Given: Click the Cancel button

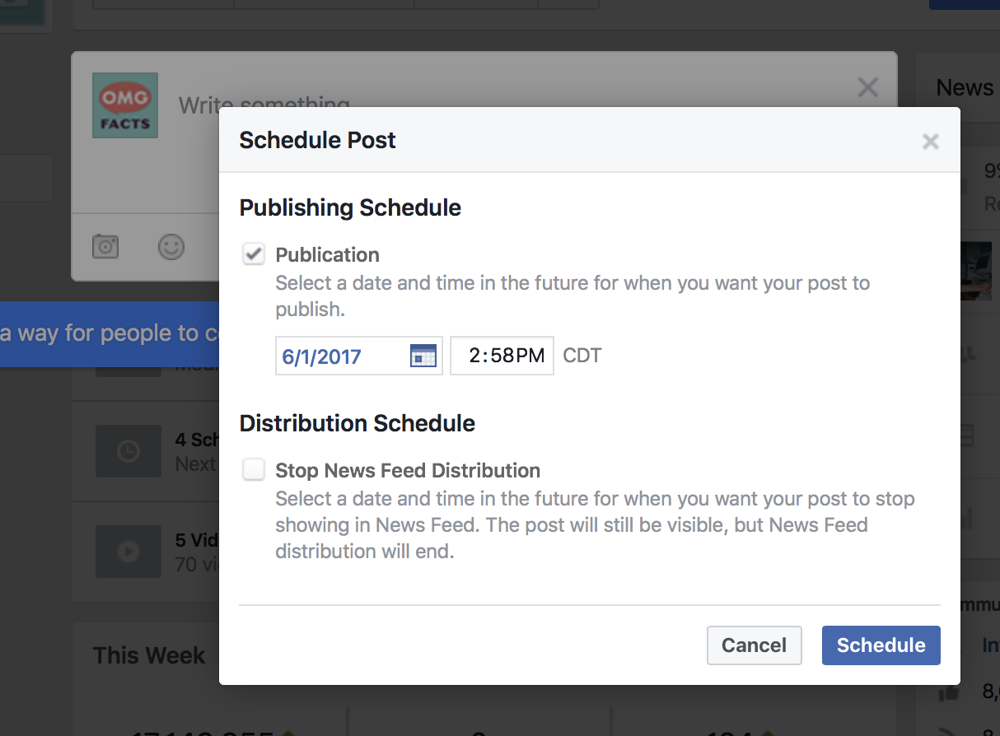Looking at the screenshot, I should click(x=754, y=645).
